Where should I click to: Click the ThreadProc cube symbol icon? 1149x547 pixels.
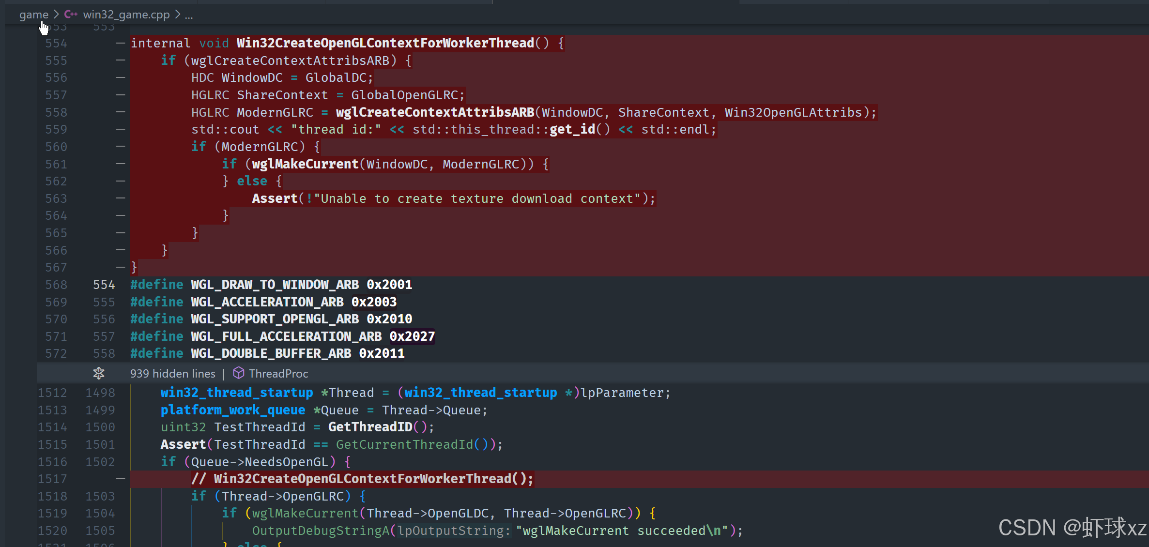(238, 373)
